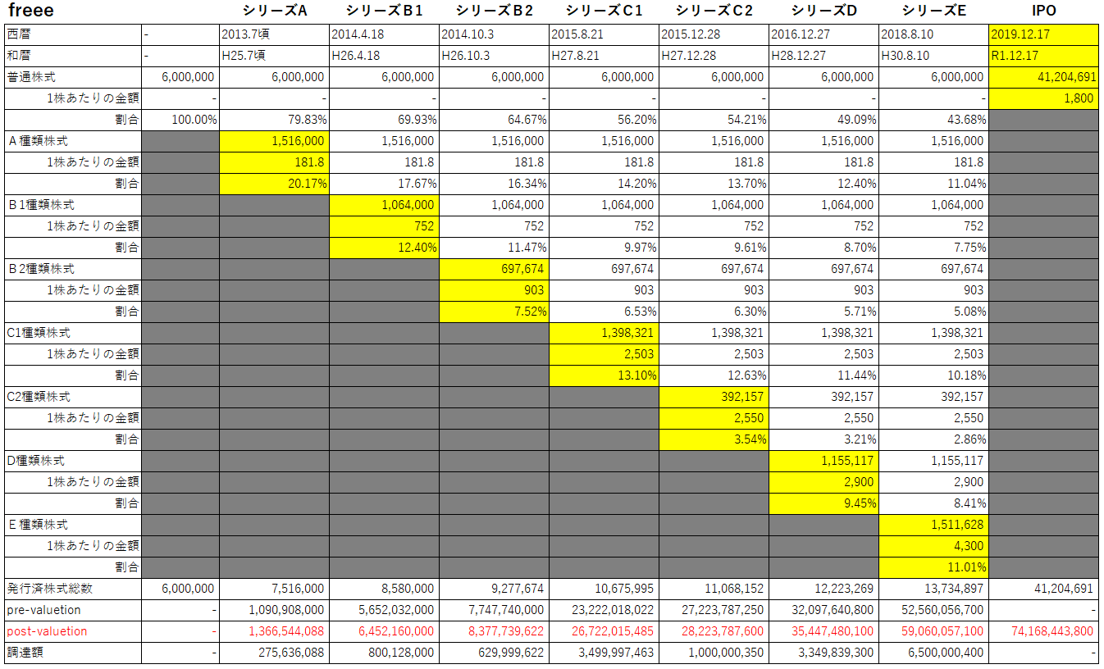The image size is (1104, 669).
Task: Select the red post-valuetion row label
Action: click(x=72, y=632)
